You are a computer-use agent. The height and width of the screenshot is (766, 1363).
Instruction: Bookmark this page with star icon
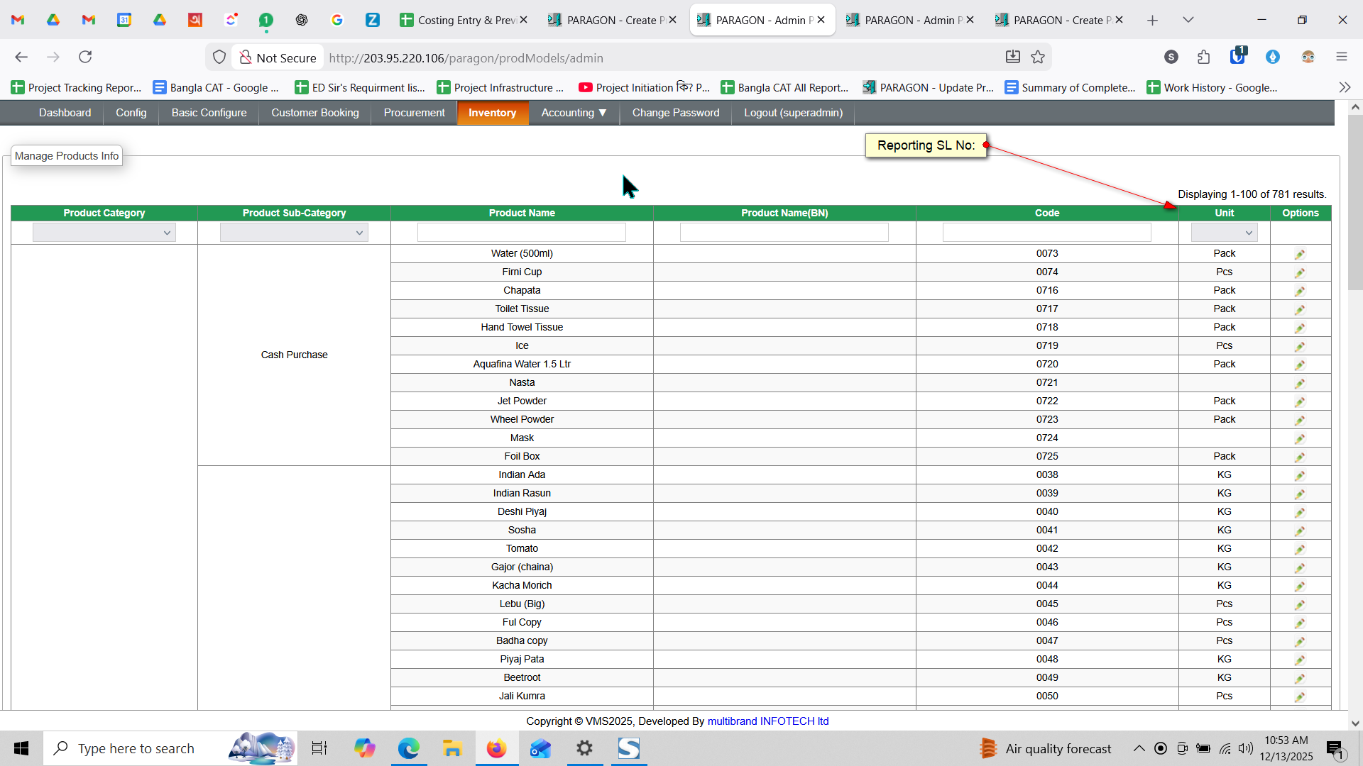[x=1038, y=57]
